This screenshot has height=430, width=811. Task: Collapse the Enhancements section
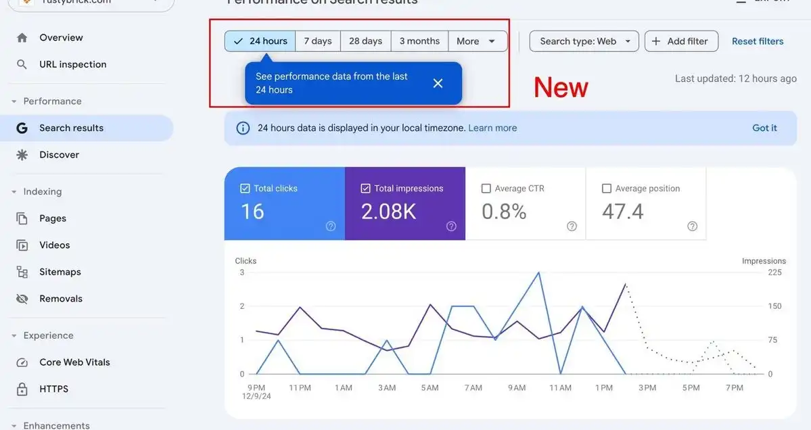click(14, 426)
